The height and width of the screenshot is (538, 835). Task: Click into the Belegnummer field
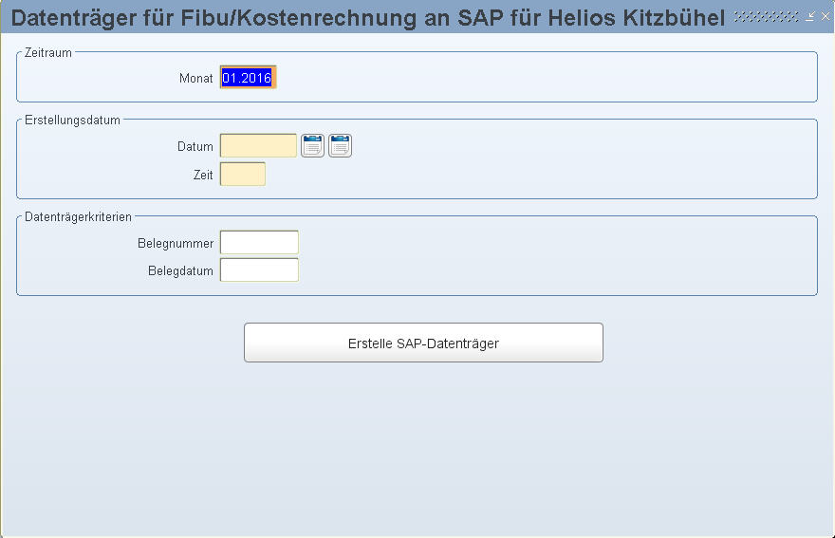point(259,242)
